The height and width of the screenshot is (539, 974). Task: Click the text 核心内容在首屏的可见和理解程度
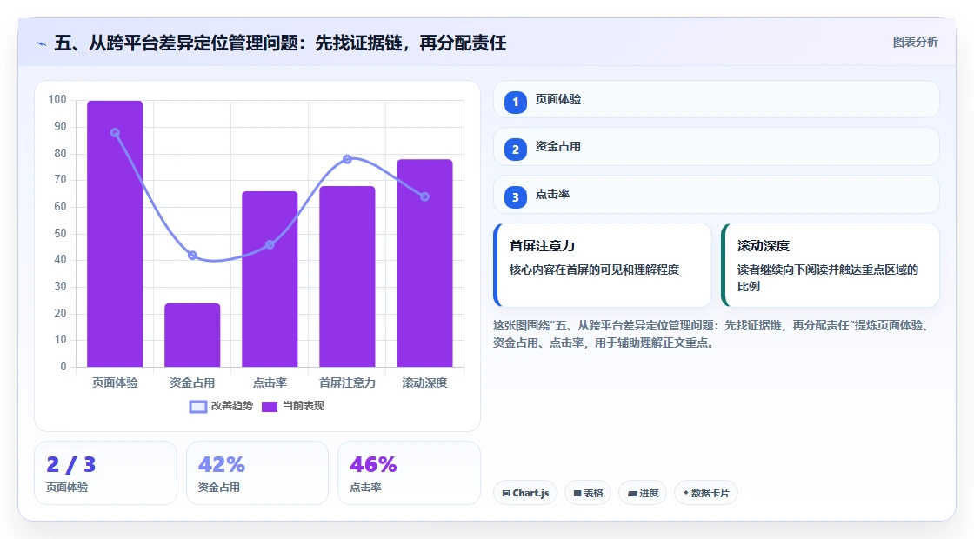coord(595,270)
